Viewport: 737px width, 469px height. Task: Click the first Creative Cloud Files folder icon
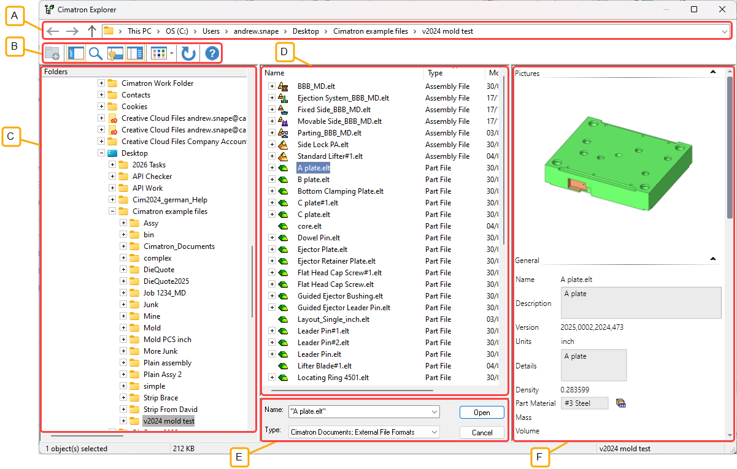[x=112, y=118]
